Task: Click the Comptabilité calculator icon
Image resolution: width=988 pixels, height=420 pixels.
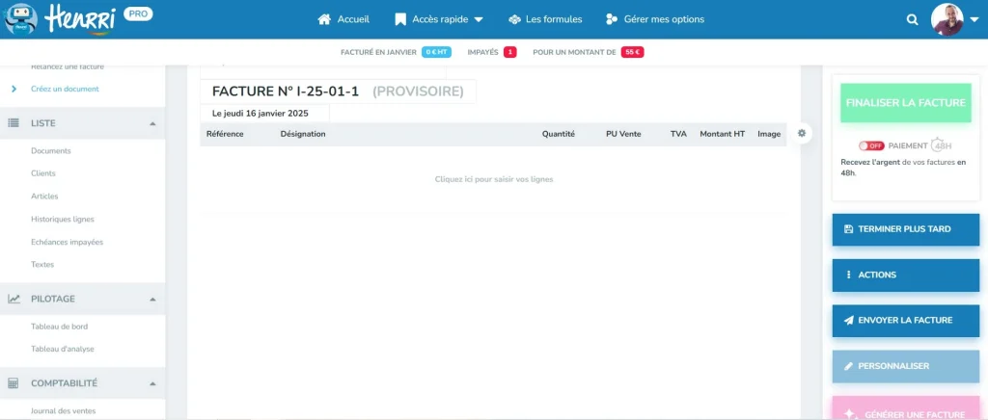Action: click(14, 382)
